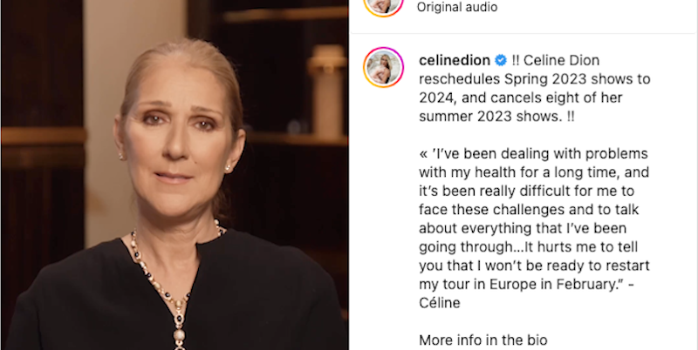Click the opening « quotation mark in the caption
This screenshot has width=698, height=350.
423,154
